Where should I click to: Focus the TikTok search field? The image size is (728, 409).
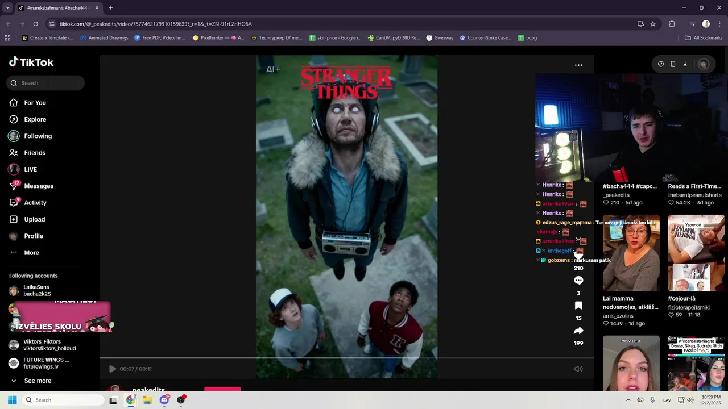(x=45, y=83)
